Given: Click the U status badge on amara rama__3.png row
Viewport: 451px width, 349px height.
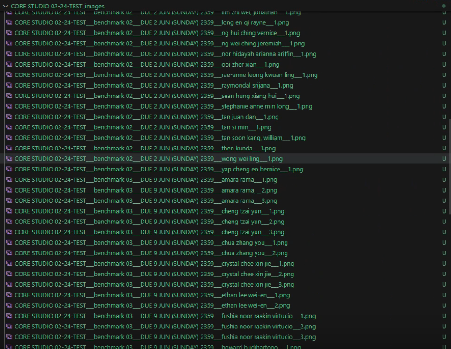Looking at the screenshot, I should (x=444, y=201).
